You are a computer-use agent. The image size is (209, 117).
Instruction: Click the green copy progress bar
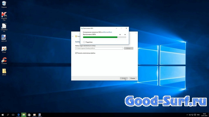104,37
